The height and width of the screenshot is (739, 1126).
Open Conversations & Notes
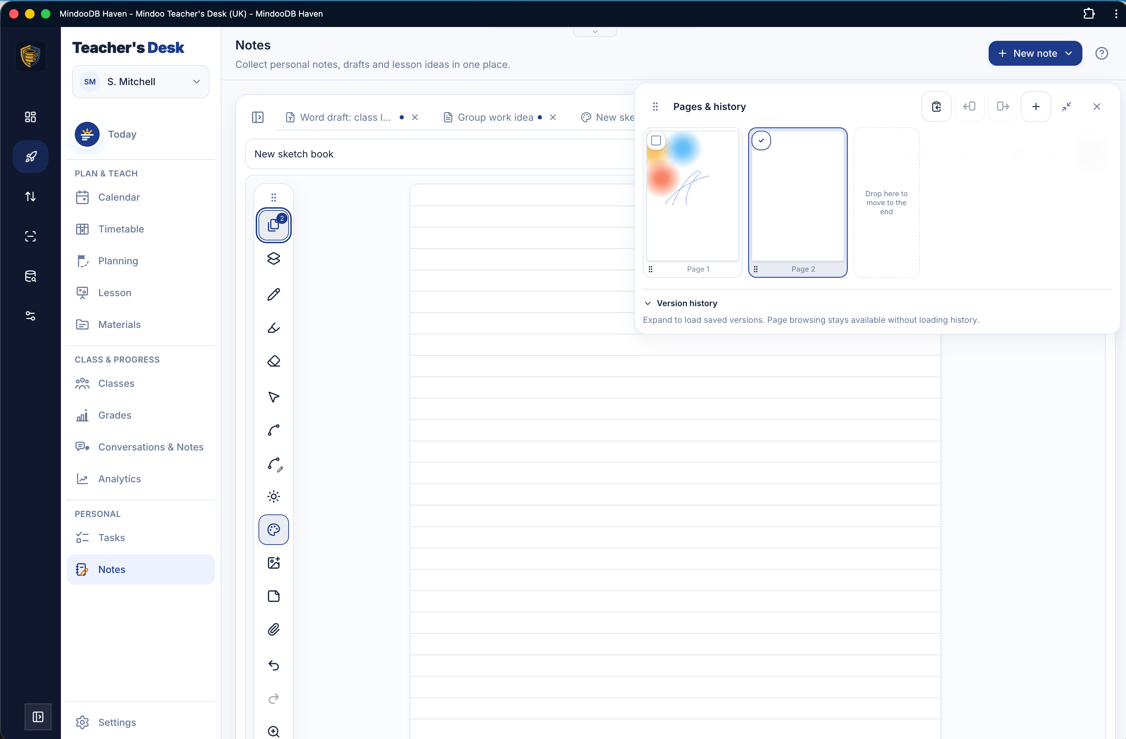pos(140,447)
